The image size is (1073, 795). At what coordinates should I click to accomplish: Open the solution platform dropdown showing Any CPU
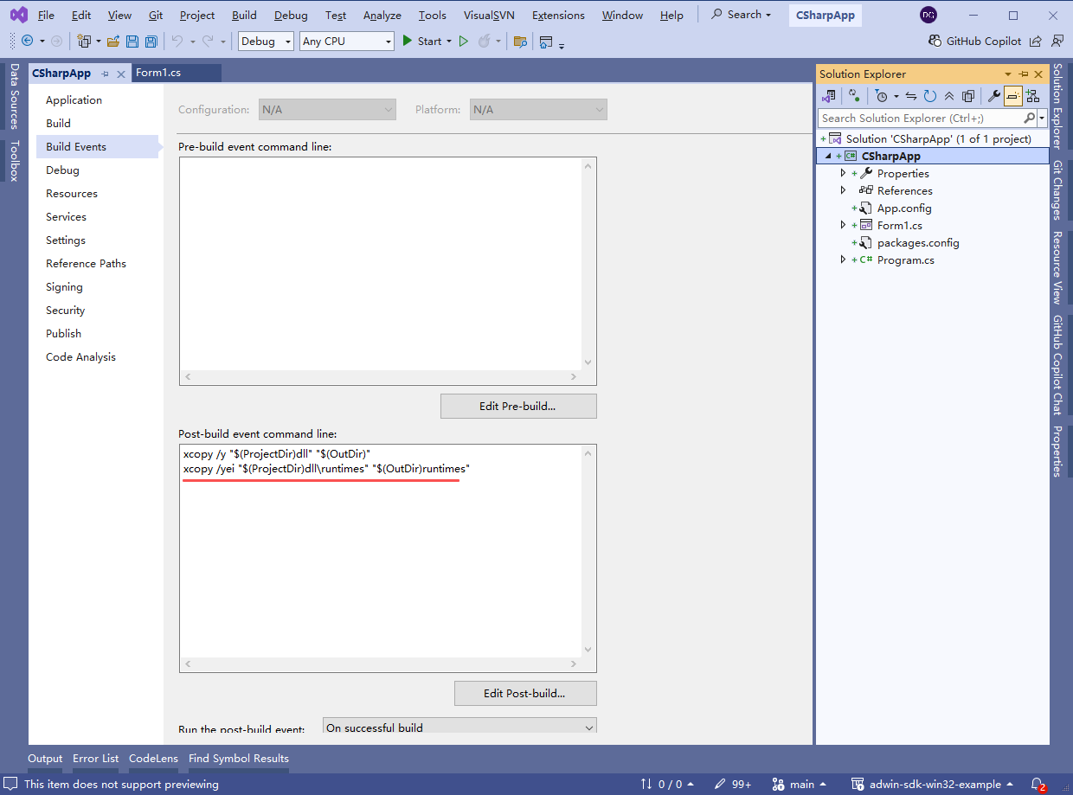pos(346,41)
